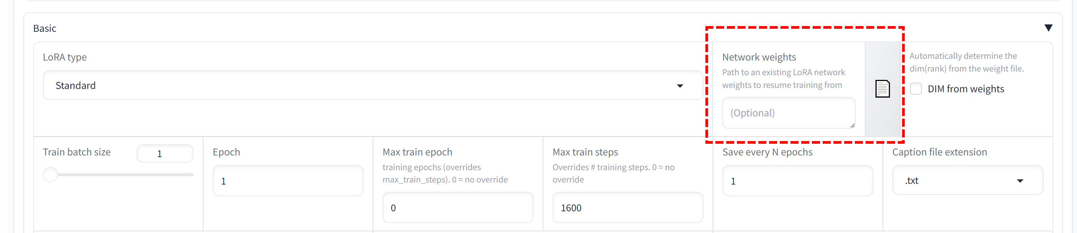The image size is (1077, 233).
Task: Click the 'Basic' section header title
Action: (x=45, y=28)
